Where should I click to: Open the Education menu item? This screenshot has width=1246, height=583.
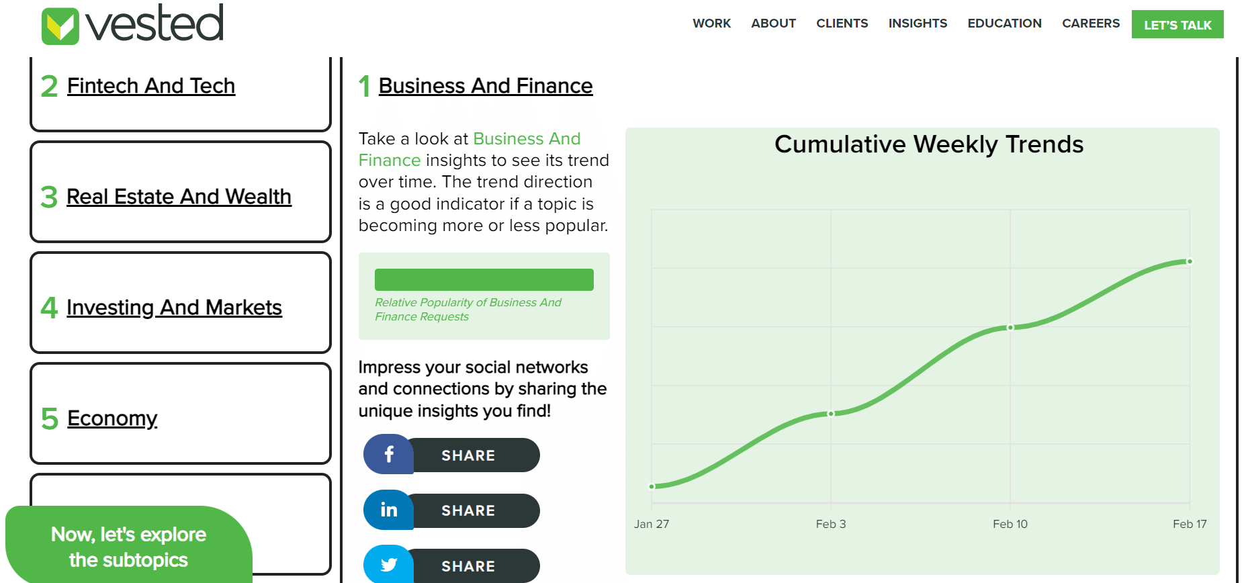1004,24
